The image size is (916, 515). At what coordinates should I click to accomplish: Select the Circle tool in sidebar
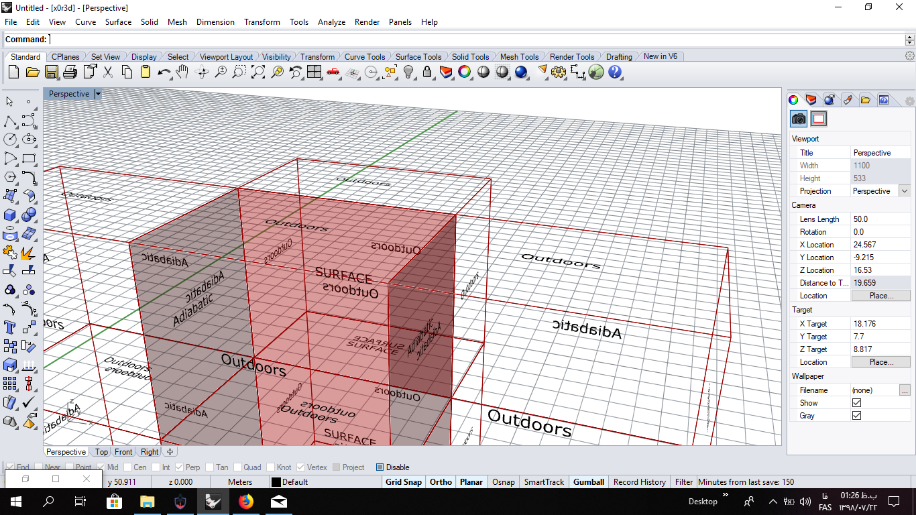pos(10,139)
